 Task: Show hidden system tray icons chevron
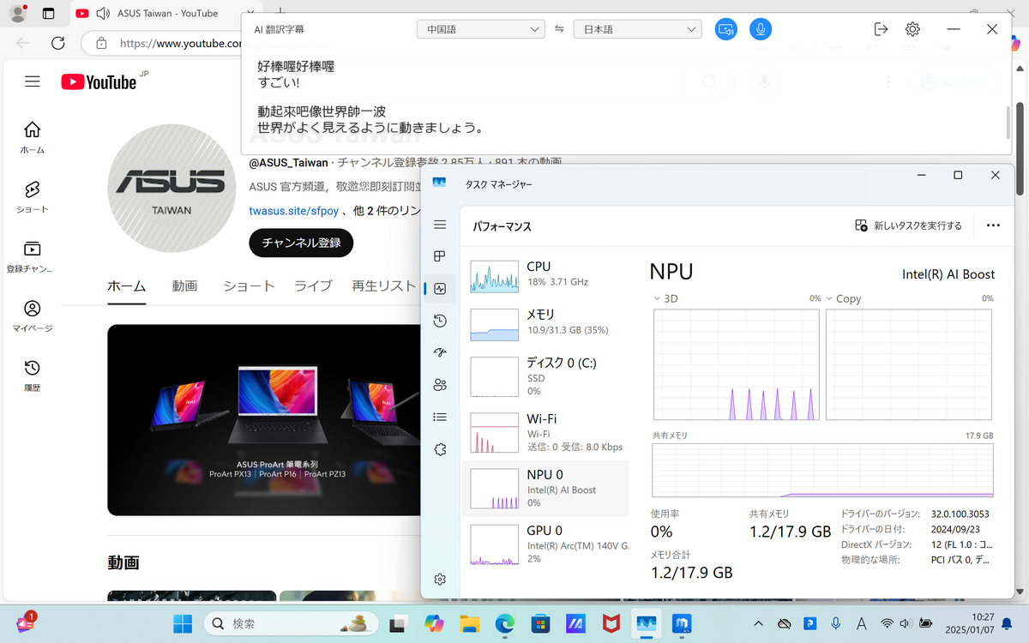coord(758,623)
